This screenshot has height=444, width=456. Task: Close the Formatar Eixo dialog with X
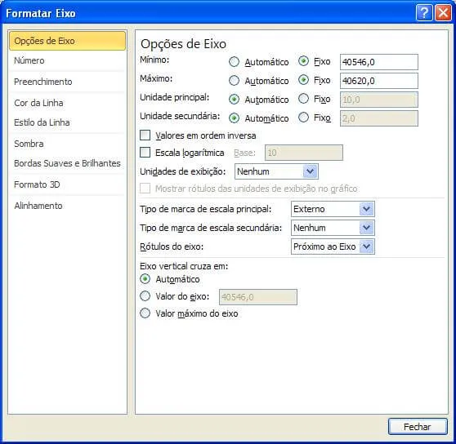point(443,13)
